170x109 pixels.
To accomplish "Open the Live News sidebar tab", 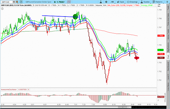I will [x=168, y=86].
